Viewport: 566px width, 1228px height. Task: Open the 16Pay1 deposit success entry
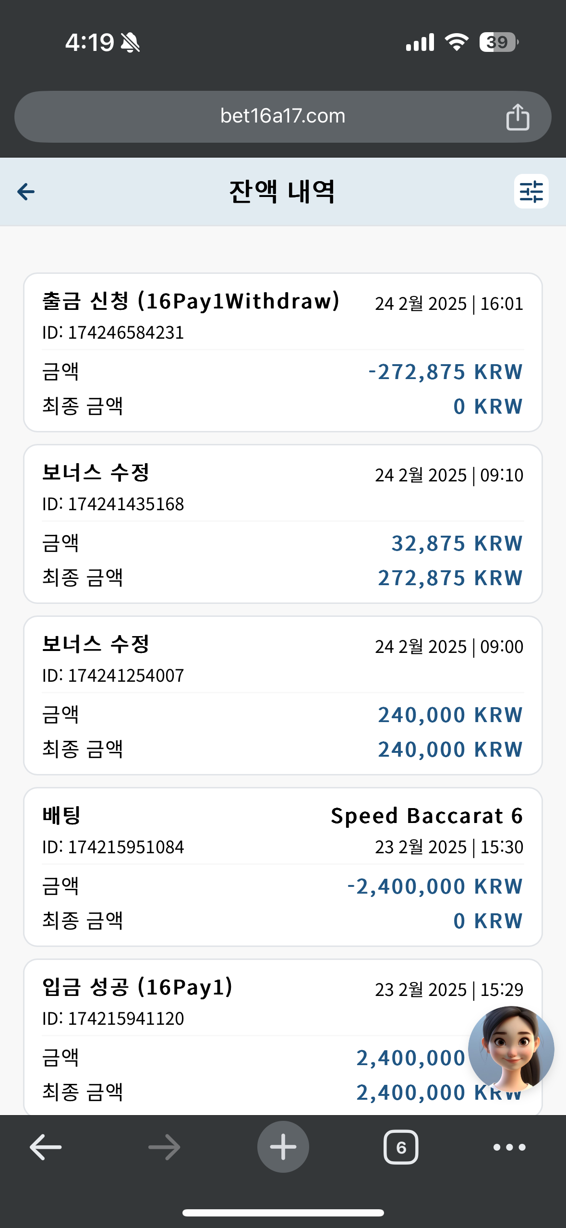point(283,1037)
